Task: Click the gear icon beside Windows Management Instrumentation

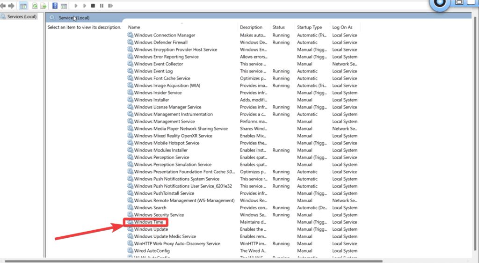Action: [131, 114]
